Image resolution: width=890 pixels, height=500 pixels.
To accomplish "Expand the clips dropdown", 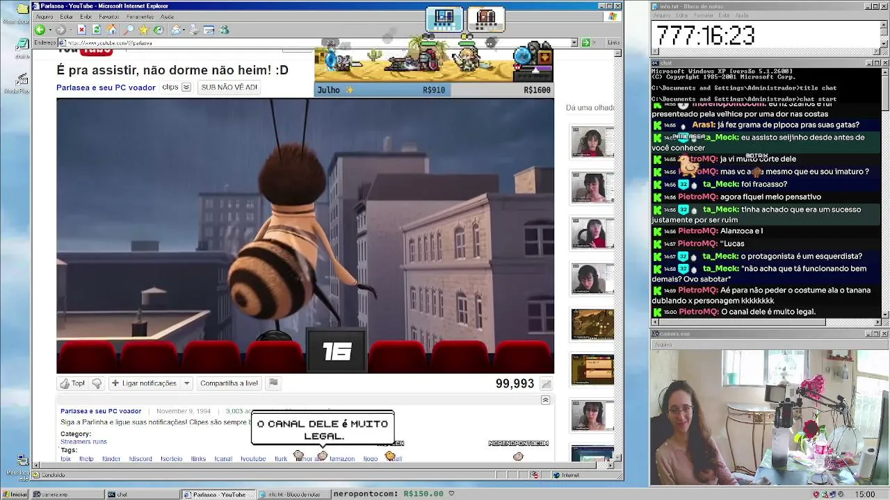I will [x=186, y=87].
